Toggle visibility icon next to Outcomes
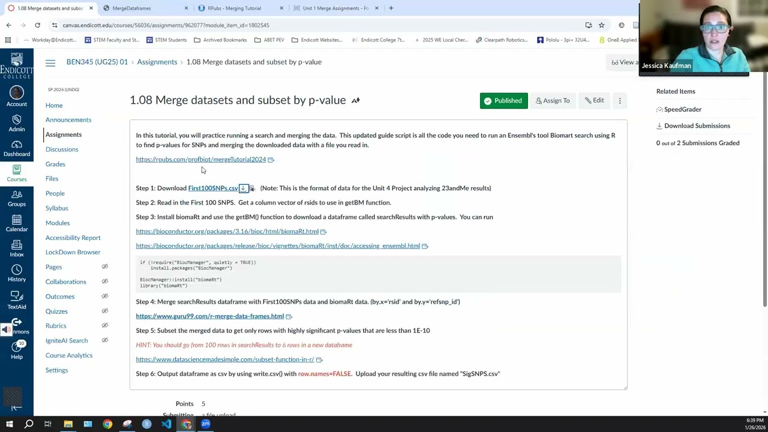 pyautogui.click(x=104, y=296)
